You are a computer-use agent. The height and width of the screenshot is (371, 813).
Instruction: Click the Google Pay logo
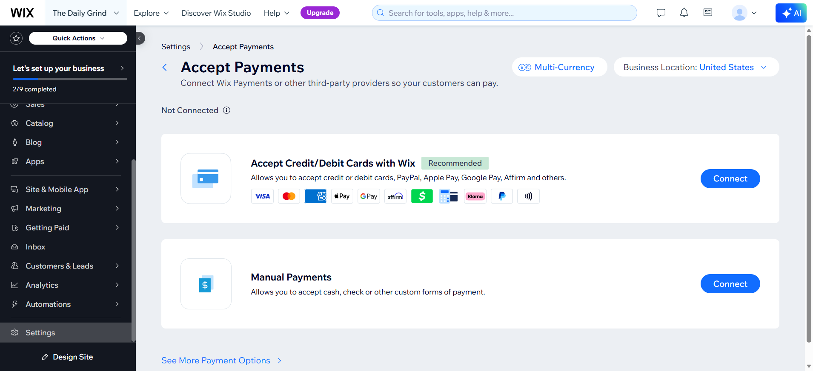(369, 196)
